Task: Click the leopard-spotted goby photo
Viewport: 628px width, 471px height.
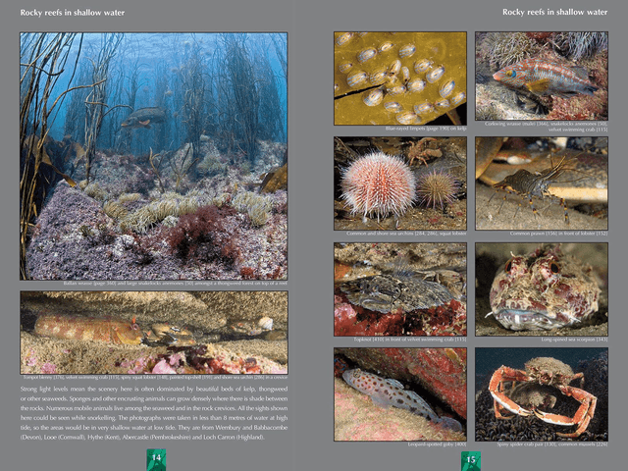Action: pos(399,393)
